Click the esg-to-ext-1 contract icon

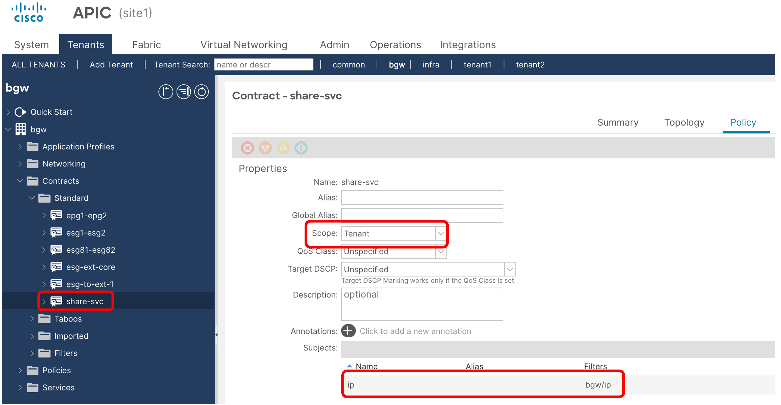(56, 284)
